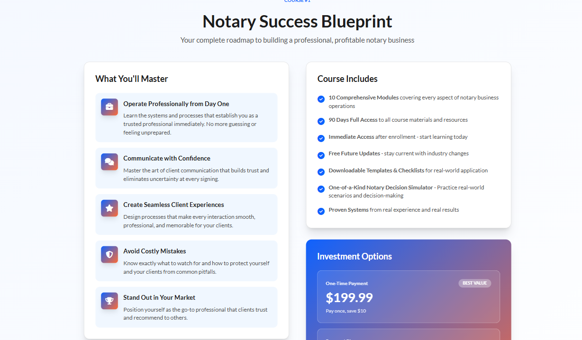Select the briefcase icon beside Operate Professionally

[x=109, y=107]
